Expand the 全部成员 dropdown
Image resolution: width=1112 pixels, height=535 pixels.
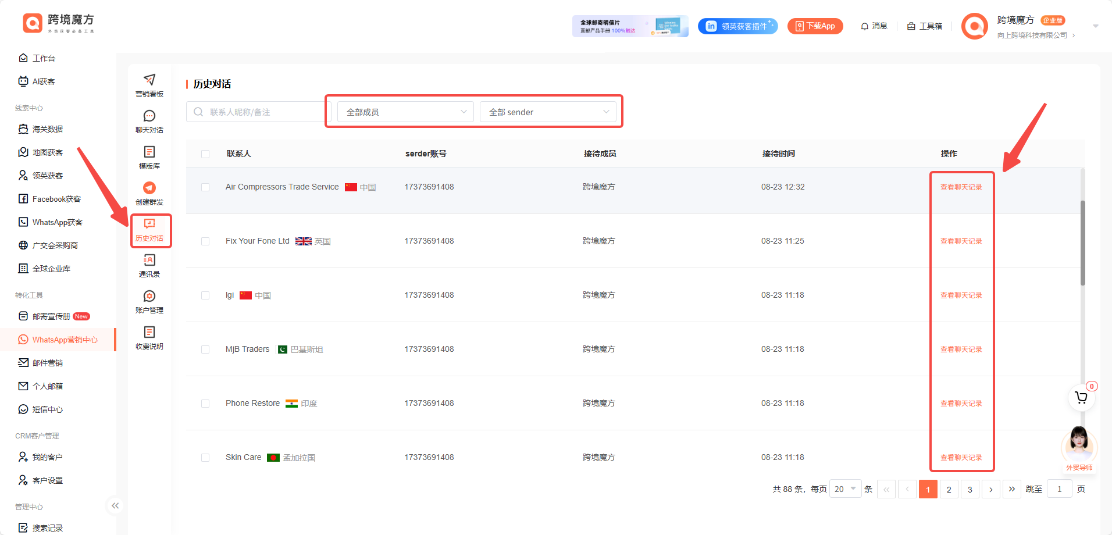[x=406, y=112]
